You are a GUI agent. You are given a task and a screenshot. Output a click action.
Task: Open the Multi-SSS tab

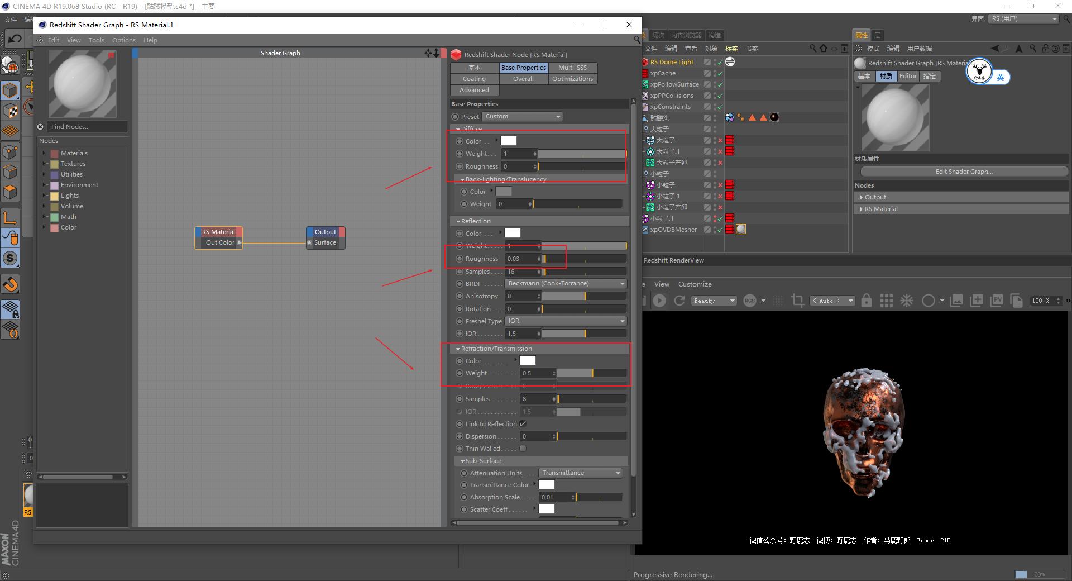(x=572, y=68)
